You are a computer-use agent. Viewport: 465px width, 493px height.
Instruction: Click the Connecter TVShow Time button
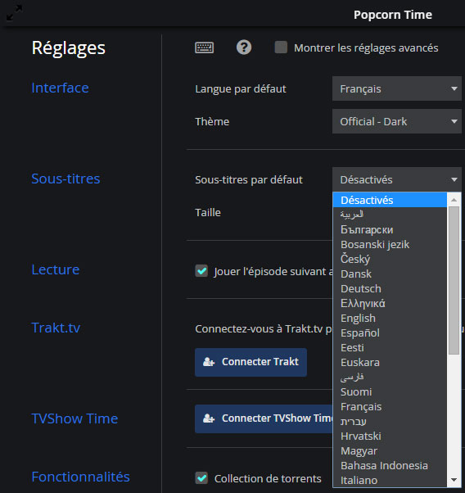point(264,418)
